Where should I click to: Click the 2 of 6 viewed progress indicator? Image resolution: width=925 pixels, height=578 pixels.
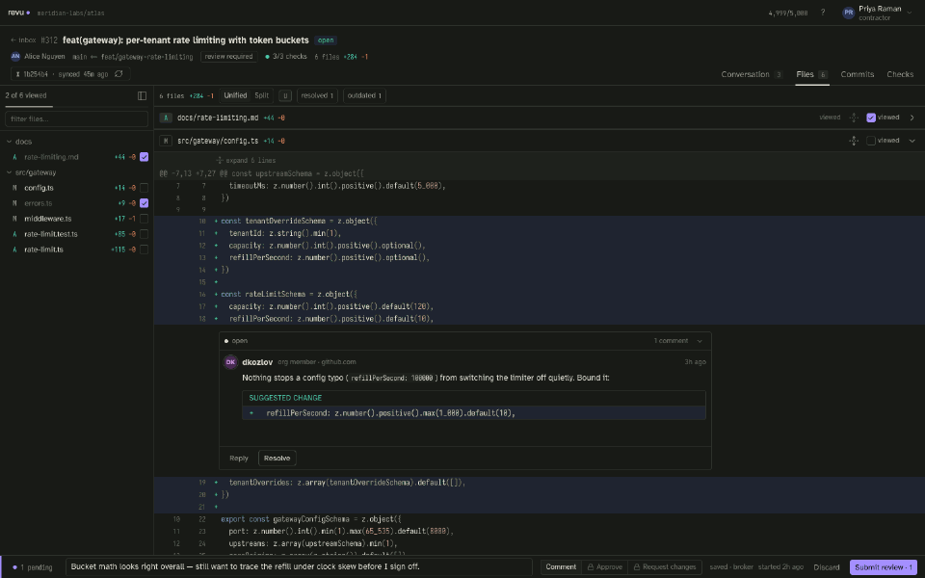pyautogui.click(x=26, y=95)
